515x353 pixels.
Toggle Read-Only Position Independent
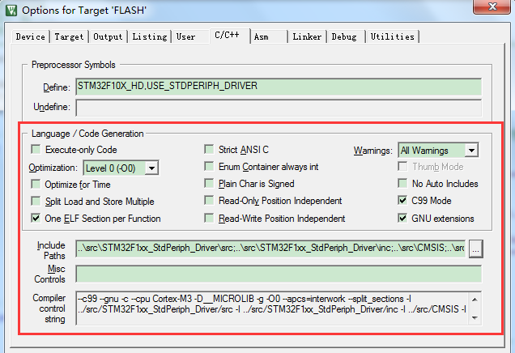pos(209,200)
